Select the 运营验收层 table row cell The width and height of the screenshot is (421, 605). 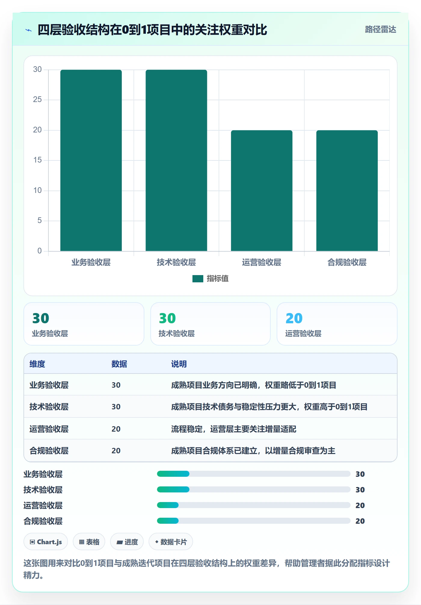pos(49,429)
